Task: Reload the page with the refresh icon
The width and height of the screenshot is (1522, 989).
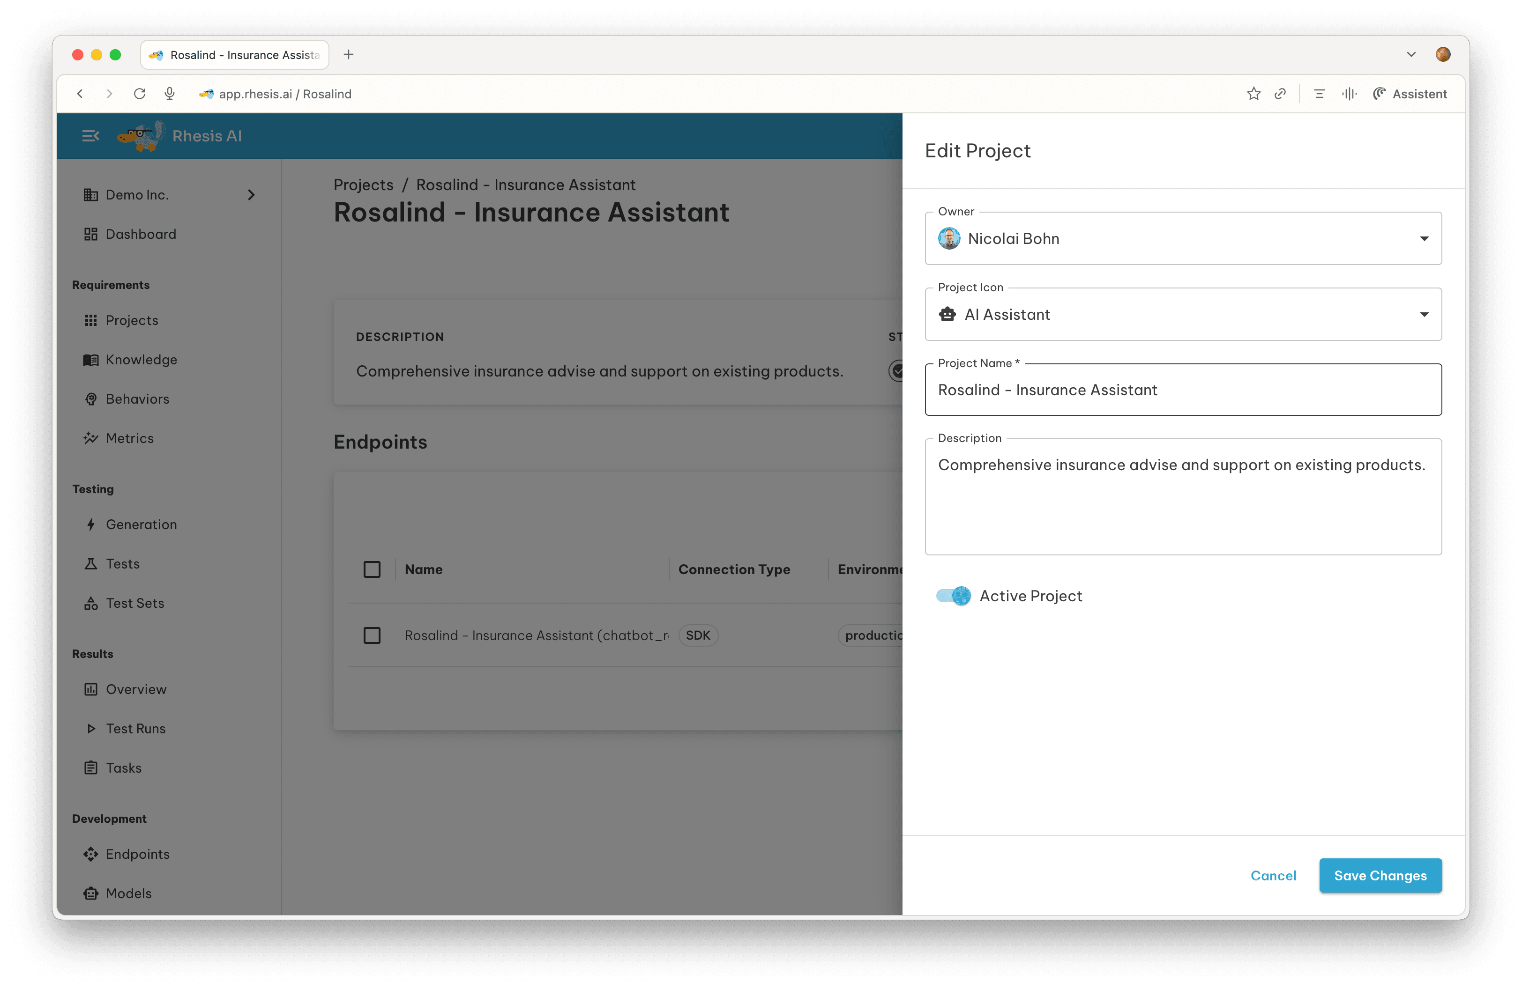Action: pos(140,94)
